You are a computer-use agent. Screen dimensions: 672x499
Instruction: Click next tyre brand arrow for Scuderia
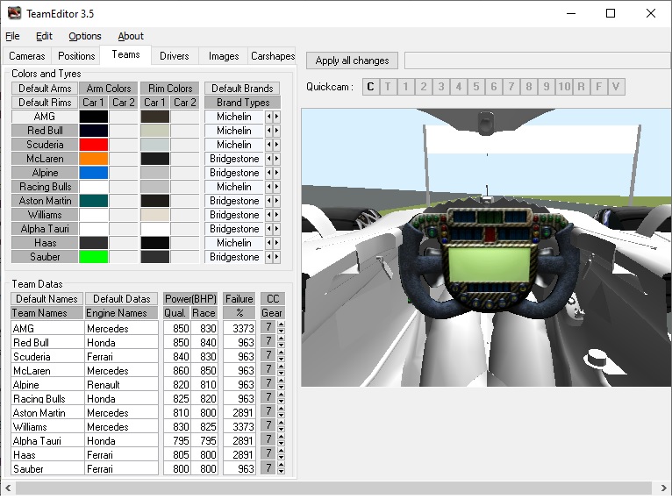pos(276,145)
